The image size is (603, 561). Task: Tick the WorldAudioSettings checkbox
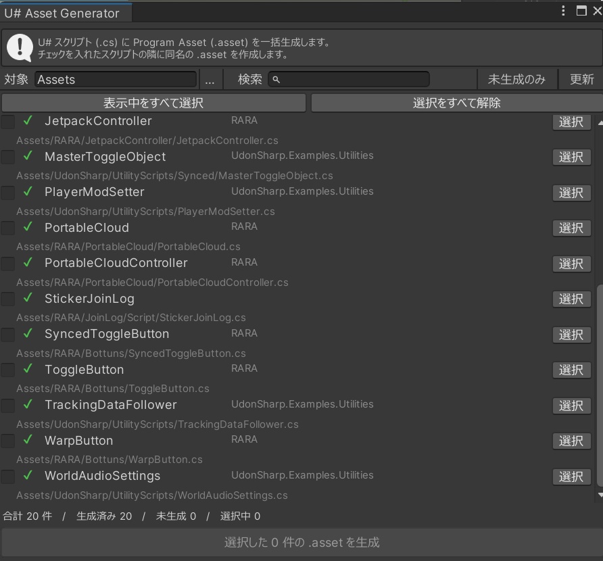(7, 477)
